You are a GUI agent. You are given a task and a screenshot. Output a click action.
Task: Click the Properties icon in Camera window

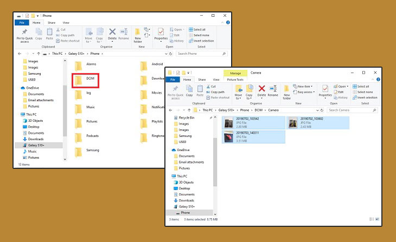(x=325, y=90)
